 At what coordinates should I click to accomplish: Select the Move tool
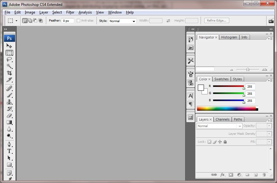pyautogui.click(x=9, y=46)
